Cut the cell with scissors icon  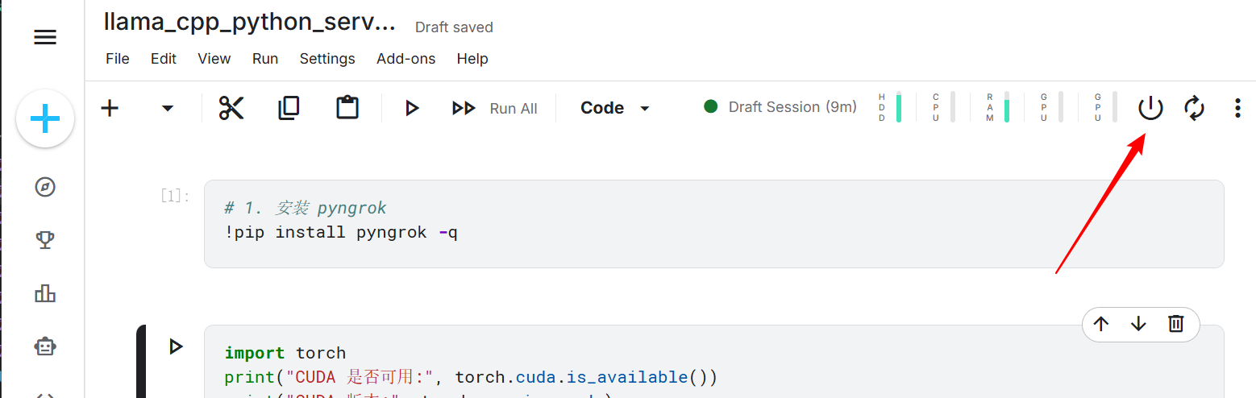point(231,108)
